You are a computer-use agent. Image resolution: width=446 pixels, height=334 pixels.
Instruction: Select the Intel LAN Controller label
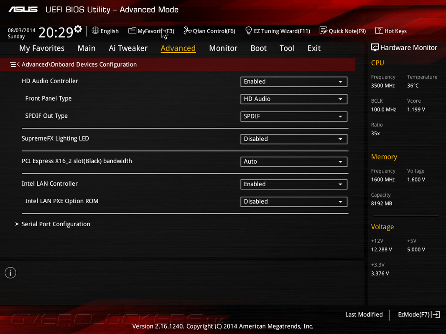49,184
